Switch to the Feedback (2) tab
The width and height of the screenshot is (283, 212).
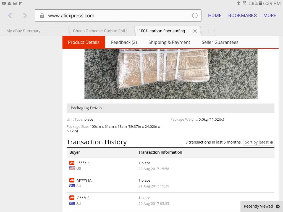pos(124,42)
